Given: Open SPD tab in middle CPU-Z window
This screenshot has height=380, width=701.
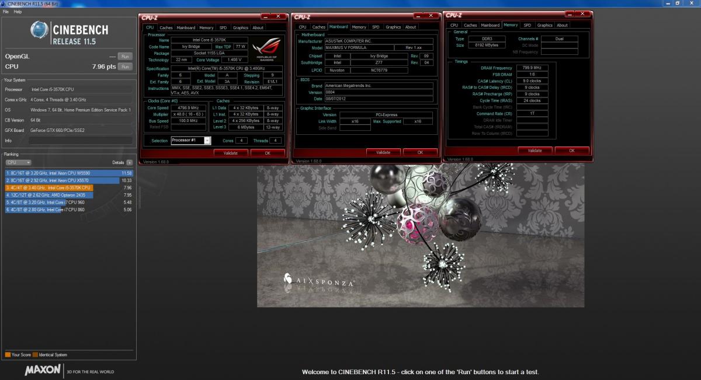Looking at the screenshot, I should coord(376,27).
